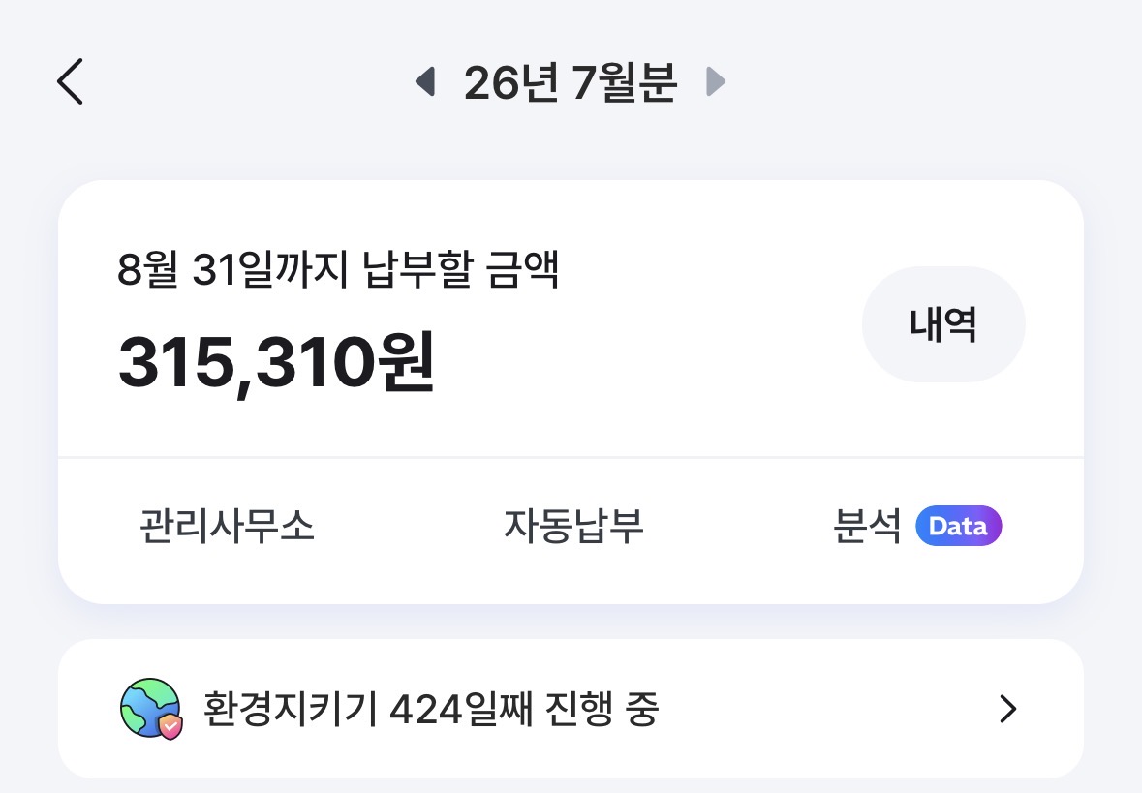The image size is (1142, 793).
Task: Open the 내역 details button
Action: [x=943, y=324]
